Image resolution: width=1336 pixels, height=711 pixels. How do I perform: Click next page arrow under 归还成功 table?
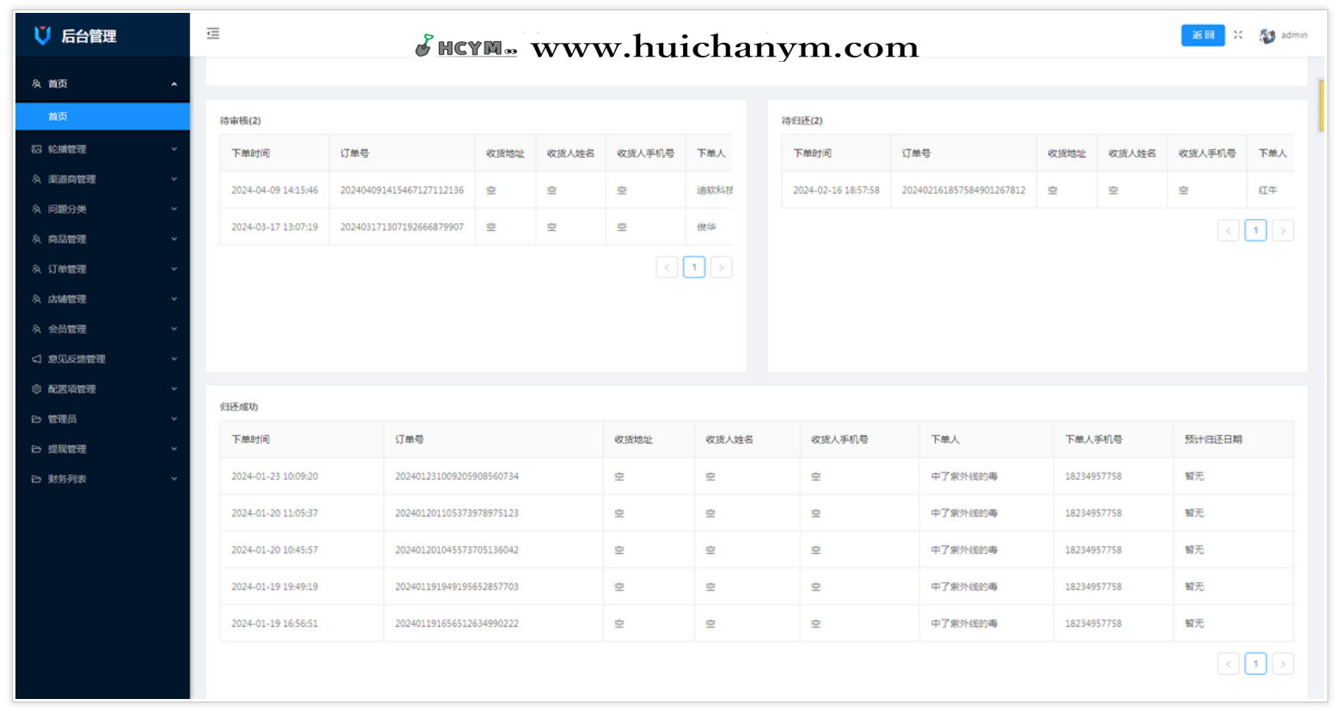tap(1282, 663)
